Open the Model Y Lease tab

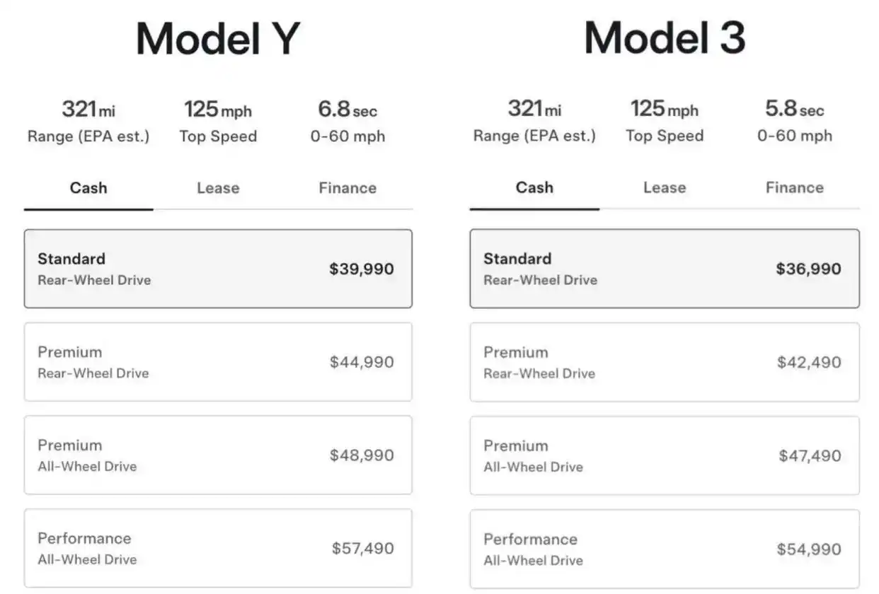coord(218,188)
